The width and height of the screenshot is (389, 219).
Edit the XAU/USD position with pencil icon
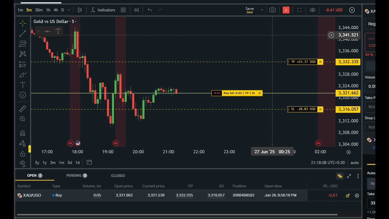click(348, 195)
